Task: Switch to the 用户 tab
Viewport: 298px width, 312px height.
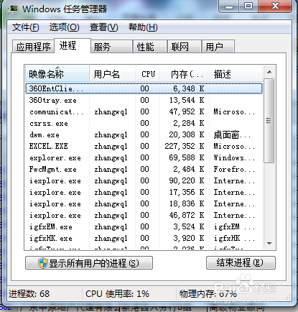Action: [218, 47]
